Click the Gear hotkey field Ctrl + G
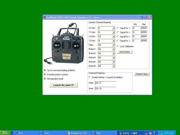The width and height of the screenshot is (180, 135). (x=105, y=89)
